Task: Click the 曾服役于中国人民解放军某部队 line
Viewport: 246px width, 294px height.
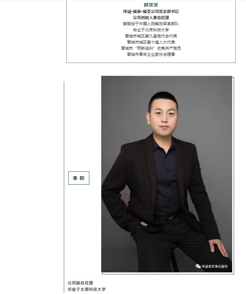Action: point(151,24)
